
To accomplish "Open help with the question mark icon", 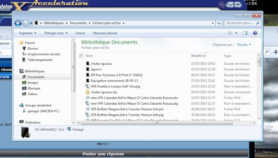I will coord(255,33).
